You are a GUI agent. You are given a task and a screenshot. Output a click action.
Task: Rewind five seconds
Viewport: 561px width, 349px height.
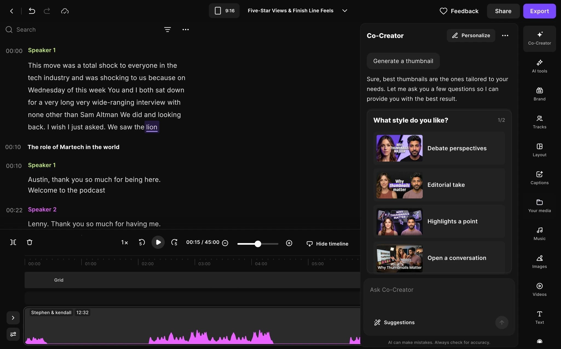pyautogui.click(x=142, y=242)
